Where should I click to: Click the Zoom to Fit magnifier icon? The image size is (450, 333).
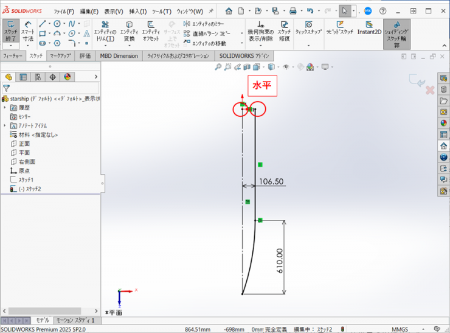(x=218, y=67)
